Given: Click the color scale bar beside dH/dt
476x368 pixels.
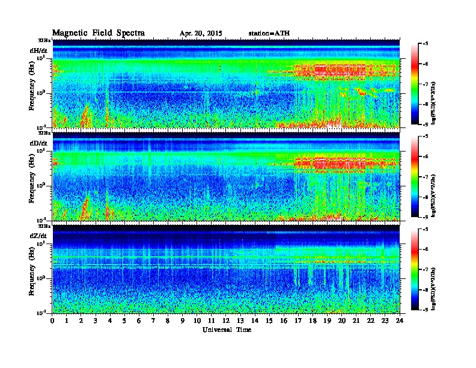Looking at the screenshot, I should click(415, 84).
